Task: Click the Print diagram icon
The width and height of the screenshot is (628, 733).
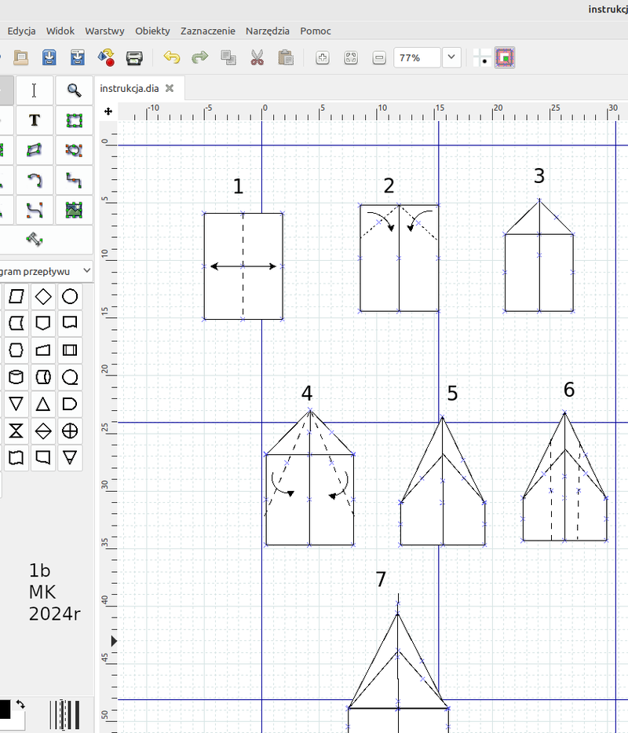Action: point(134,57)
